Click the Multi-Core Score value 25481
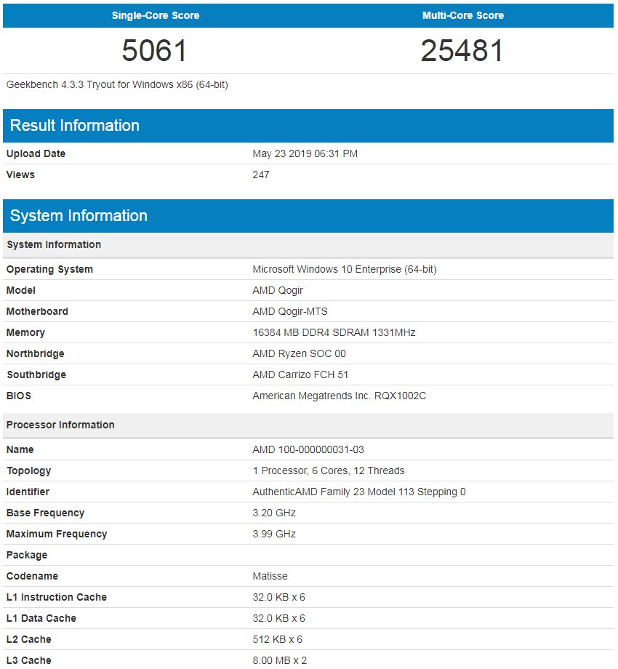 [462, 50]
